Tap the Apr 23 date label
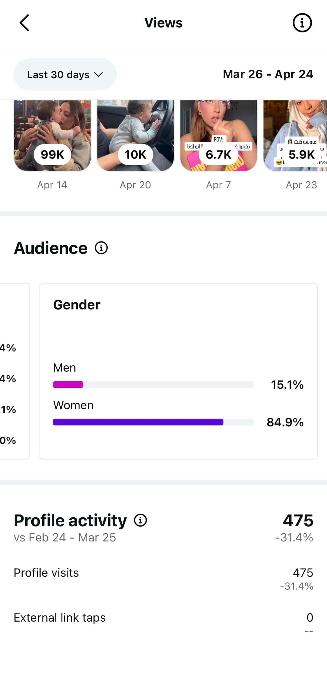 (301, 185)
